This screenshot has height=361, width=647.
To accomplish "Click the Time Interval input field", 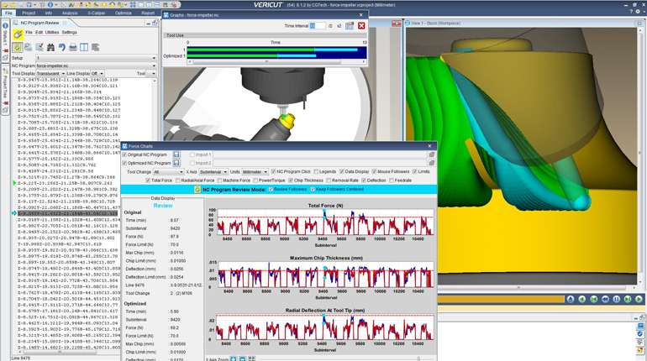I will point(316,26).
